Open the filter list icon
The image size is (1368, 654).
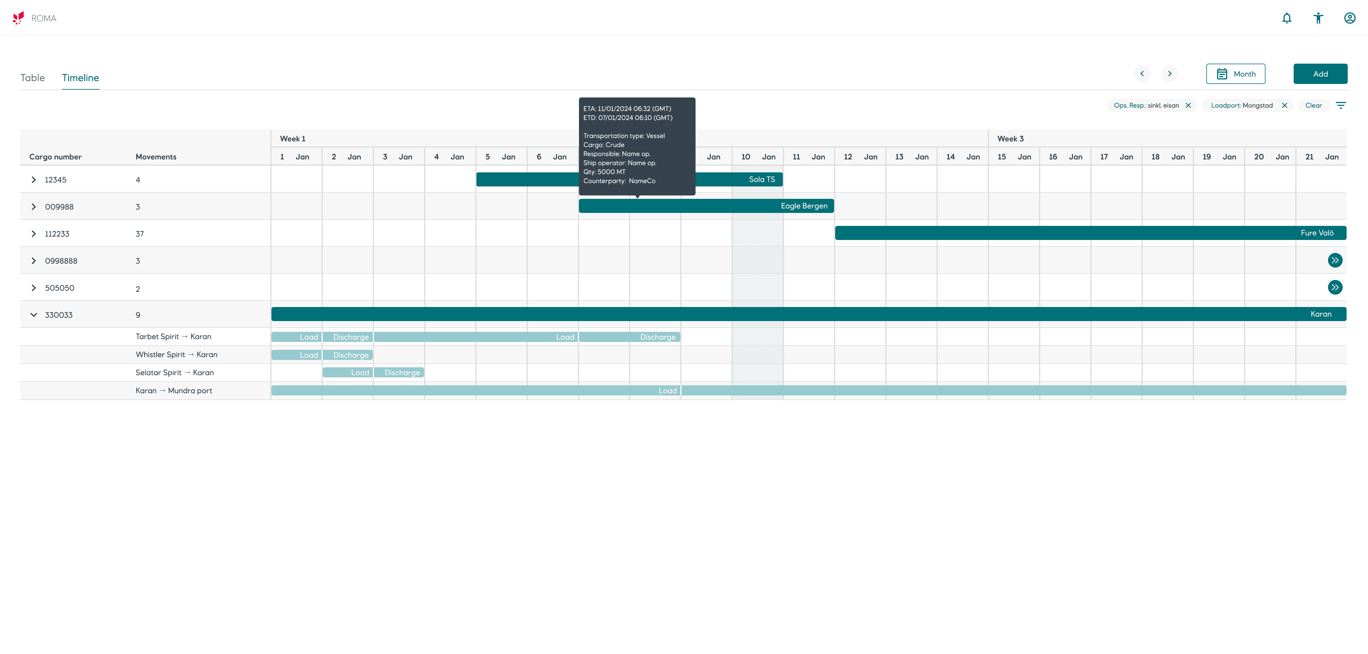tap(1340, 105)
